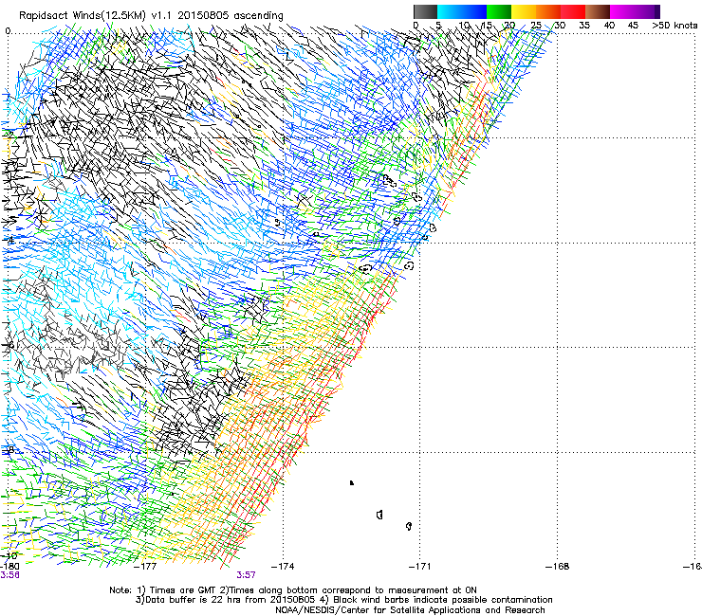
Task: Click the Rapidscat Winds(12.5KM) chart title
Action: (x=151, y=16)
